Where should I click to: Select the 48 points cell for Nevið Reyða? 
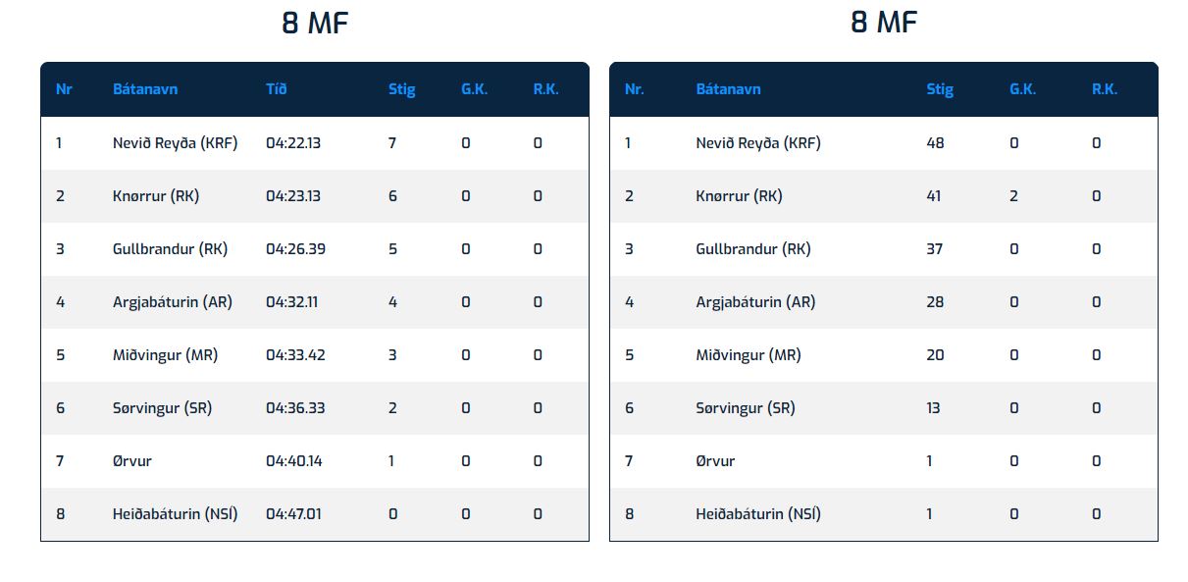[x=935, y=143]
